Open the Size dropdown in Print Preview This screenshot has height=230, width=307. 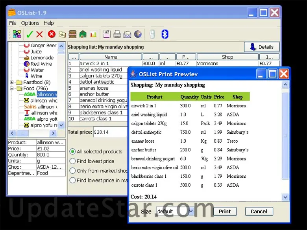(x=191, y=211)
